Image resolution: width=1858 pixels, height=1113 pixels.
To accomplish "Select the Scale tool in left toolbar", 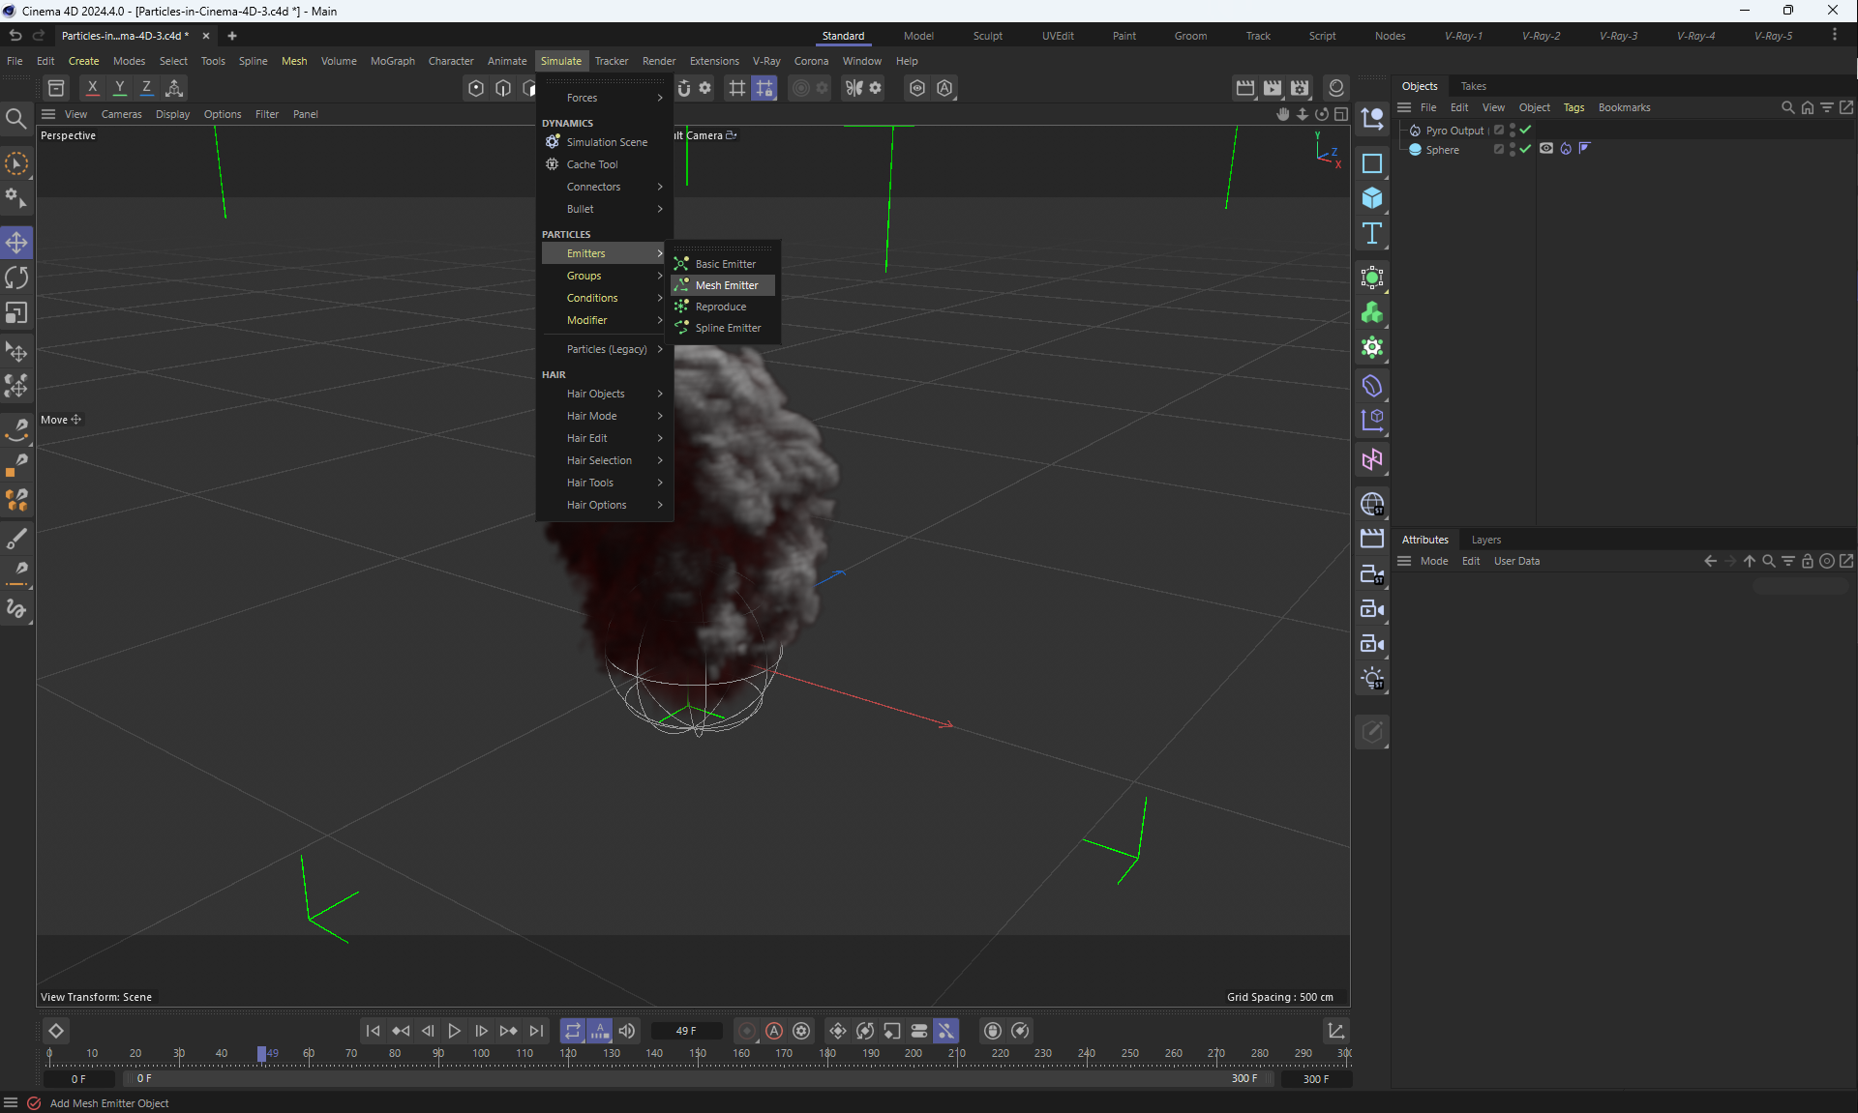I will tap(16, 313).
